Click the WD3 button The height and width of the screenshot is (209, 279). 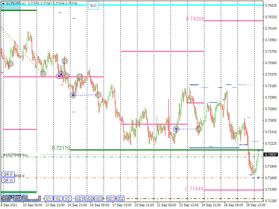click(99, 199)
